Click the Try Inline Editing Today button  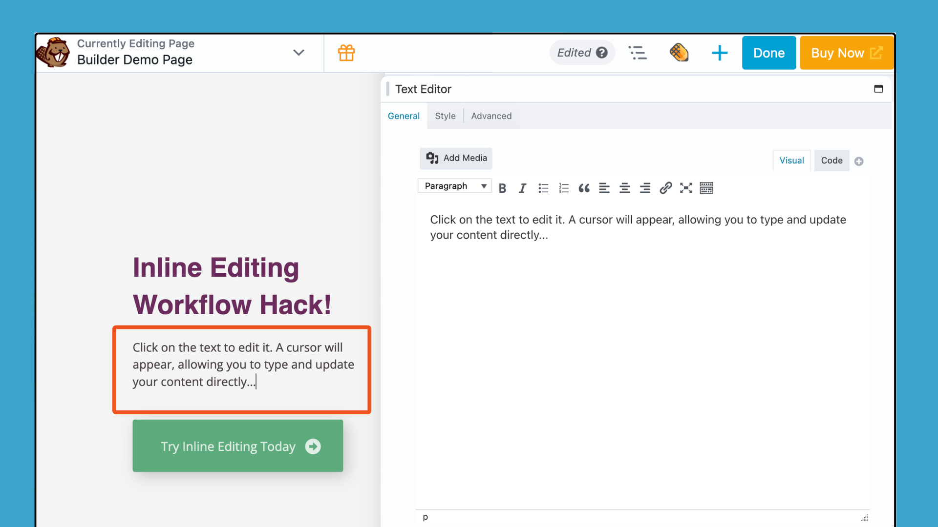[237, 446]
